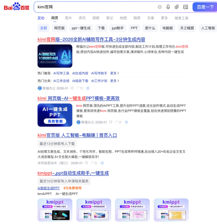The height and width of the screenshot is (224, 217).
Task: Open kmippt 文本润色 thumbnail
Action: point(132,210)
